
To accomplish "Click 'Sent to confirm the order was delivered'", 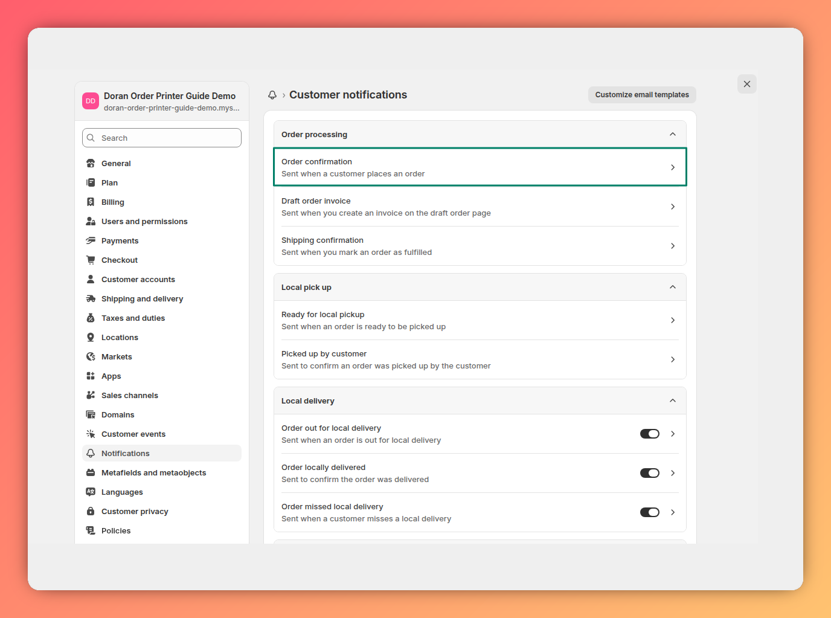I will pos(355,480).
